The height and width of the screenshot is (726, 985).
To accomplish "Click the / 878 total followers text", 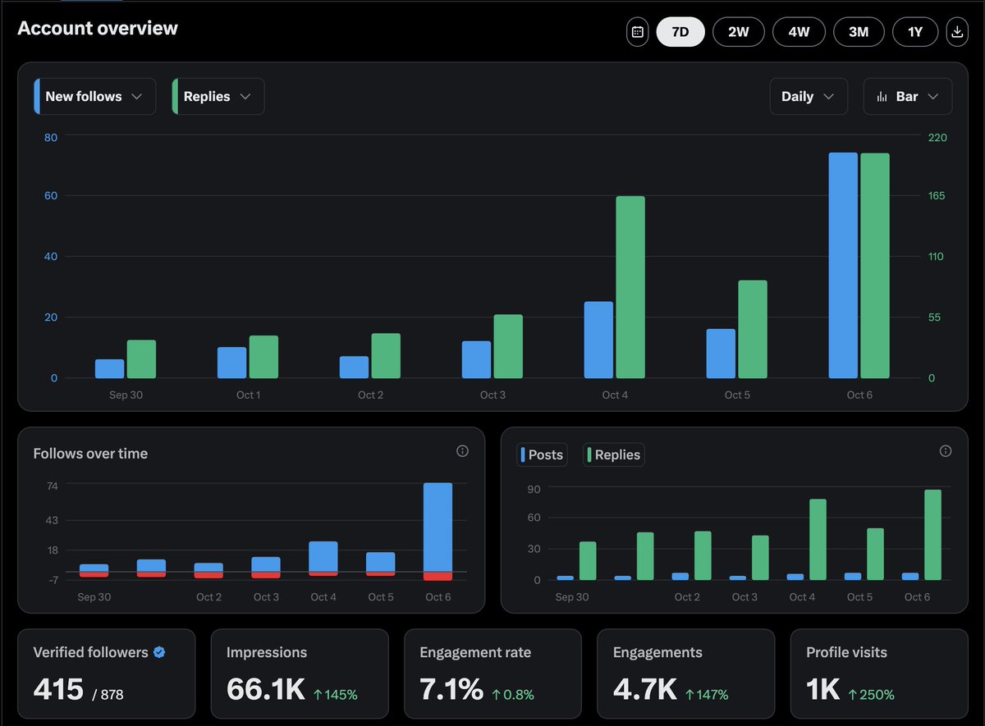I will 108,695.
